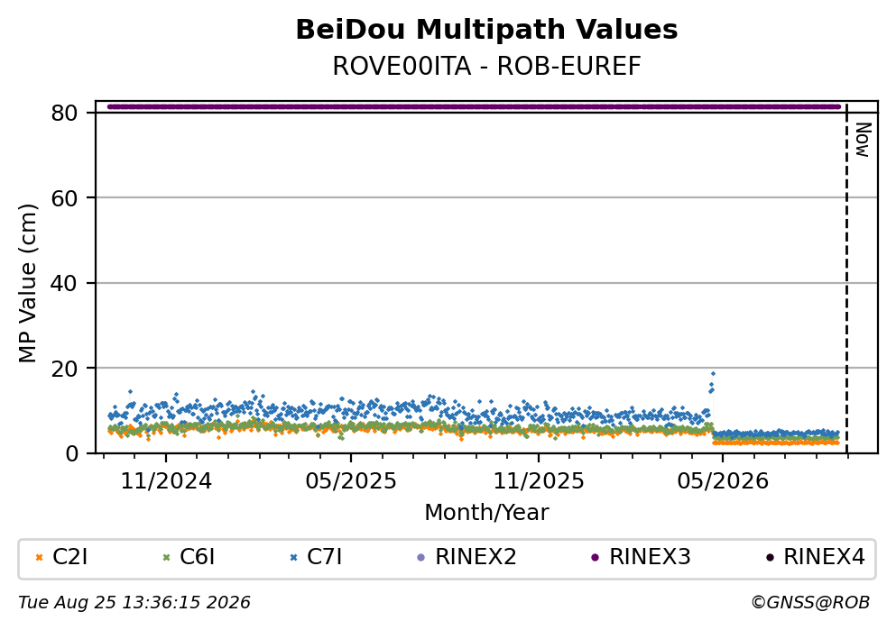The width and height of the screenshot is (896, 630).
Task: Select the C2I legend label
Action: coord(69,557)
